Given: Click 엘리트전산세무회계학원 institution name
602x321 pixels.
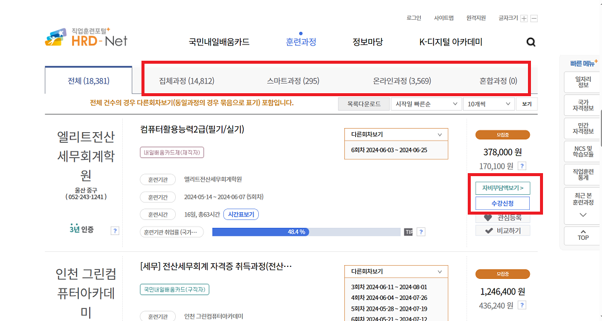Looking at the screenshot, I should [x=213, y=179].
